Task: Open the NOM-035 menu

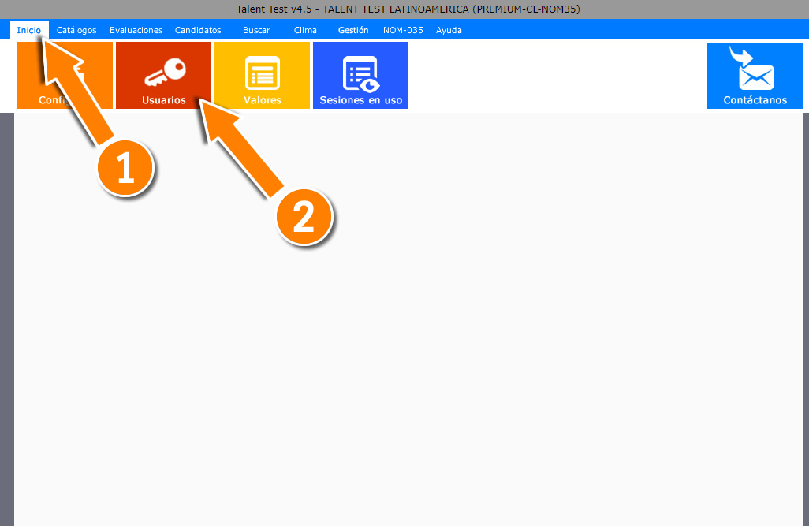Action: pyautogui.click(x=403, y=30)
